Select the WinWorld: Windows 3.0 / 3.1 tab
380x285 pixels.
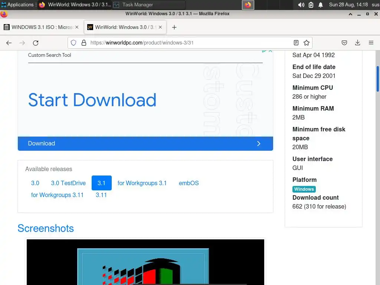(x=125, y=27)
